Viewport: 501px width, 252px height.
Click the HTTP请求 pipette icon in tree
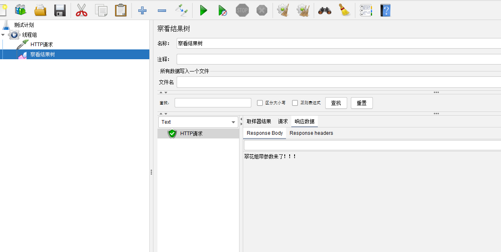[x=22, y=45]
